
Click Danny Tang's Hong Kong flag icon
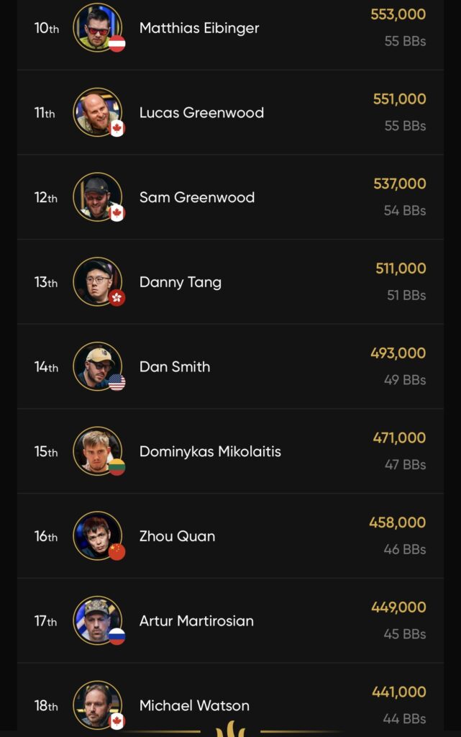click(117, 297)
